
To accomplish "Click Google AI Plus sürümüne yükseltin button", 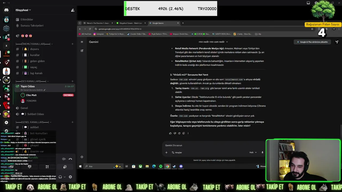I will [x=312, y=42].
